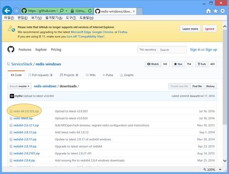Open the 보기(V) menu

(x=36, y=18)
